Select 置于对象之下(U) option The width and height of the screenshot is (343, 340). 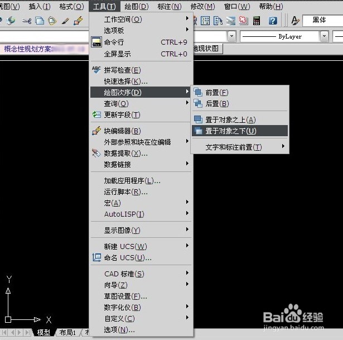click(x=240, y=131)
